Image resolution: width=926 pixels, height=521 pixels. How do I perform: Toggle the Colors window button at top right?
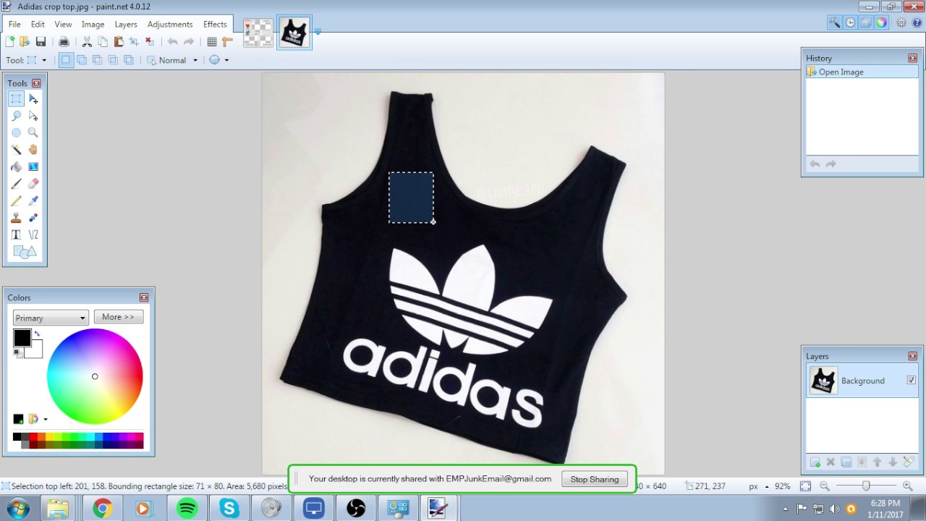(x=881, y=22)
